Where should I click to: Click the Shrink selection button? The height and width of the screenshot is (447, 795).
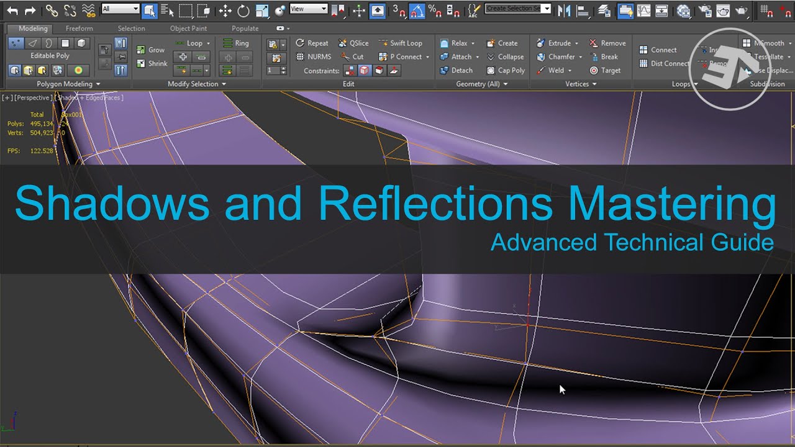tap(152, 63)
